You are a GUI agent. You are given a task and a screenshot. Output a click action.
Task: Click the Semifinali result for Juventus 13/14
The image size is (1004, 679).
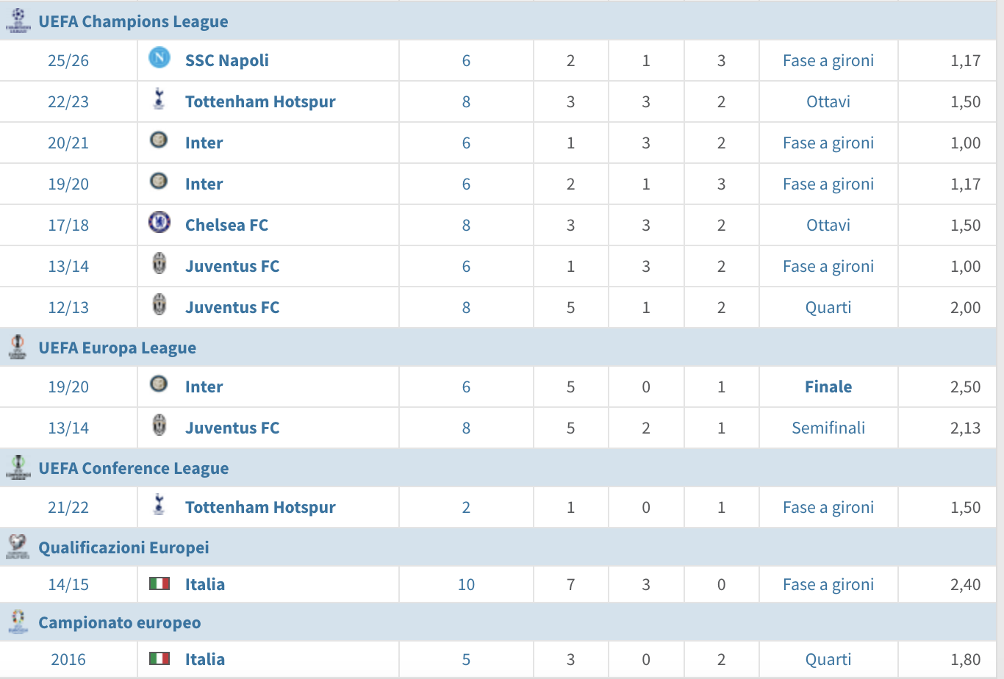(x=828, y=428)
